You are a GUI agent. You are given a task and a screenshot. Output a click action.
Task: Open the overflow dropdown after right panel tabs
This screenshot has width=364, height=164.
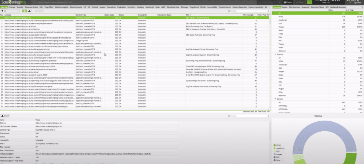[362, 7]
